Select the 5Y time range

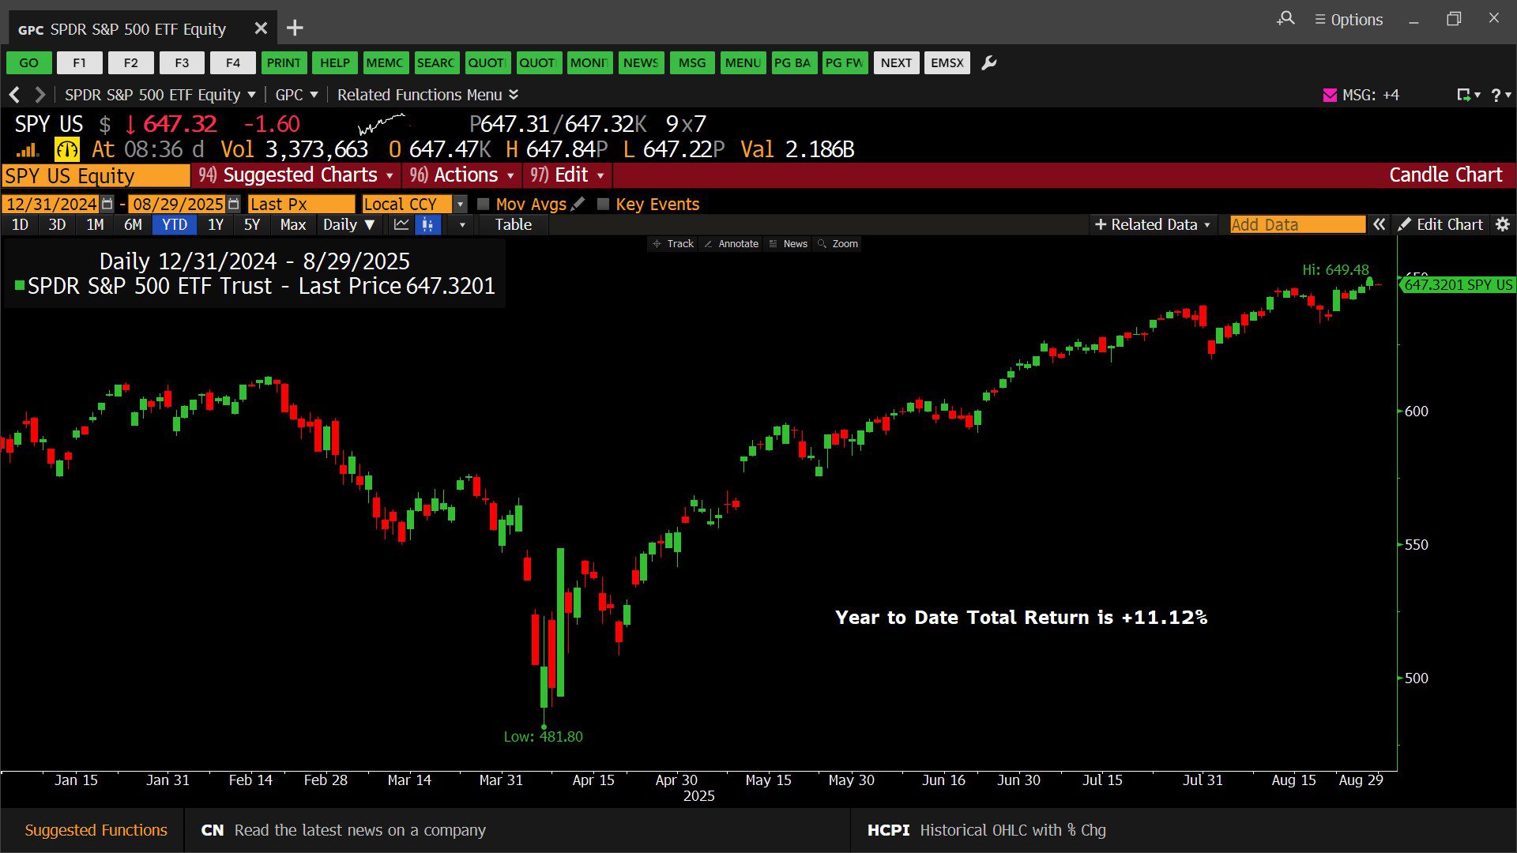click(252, 225)
